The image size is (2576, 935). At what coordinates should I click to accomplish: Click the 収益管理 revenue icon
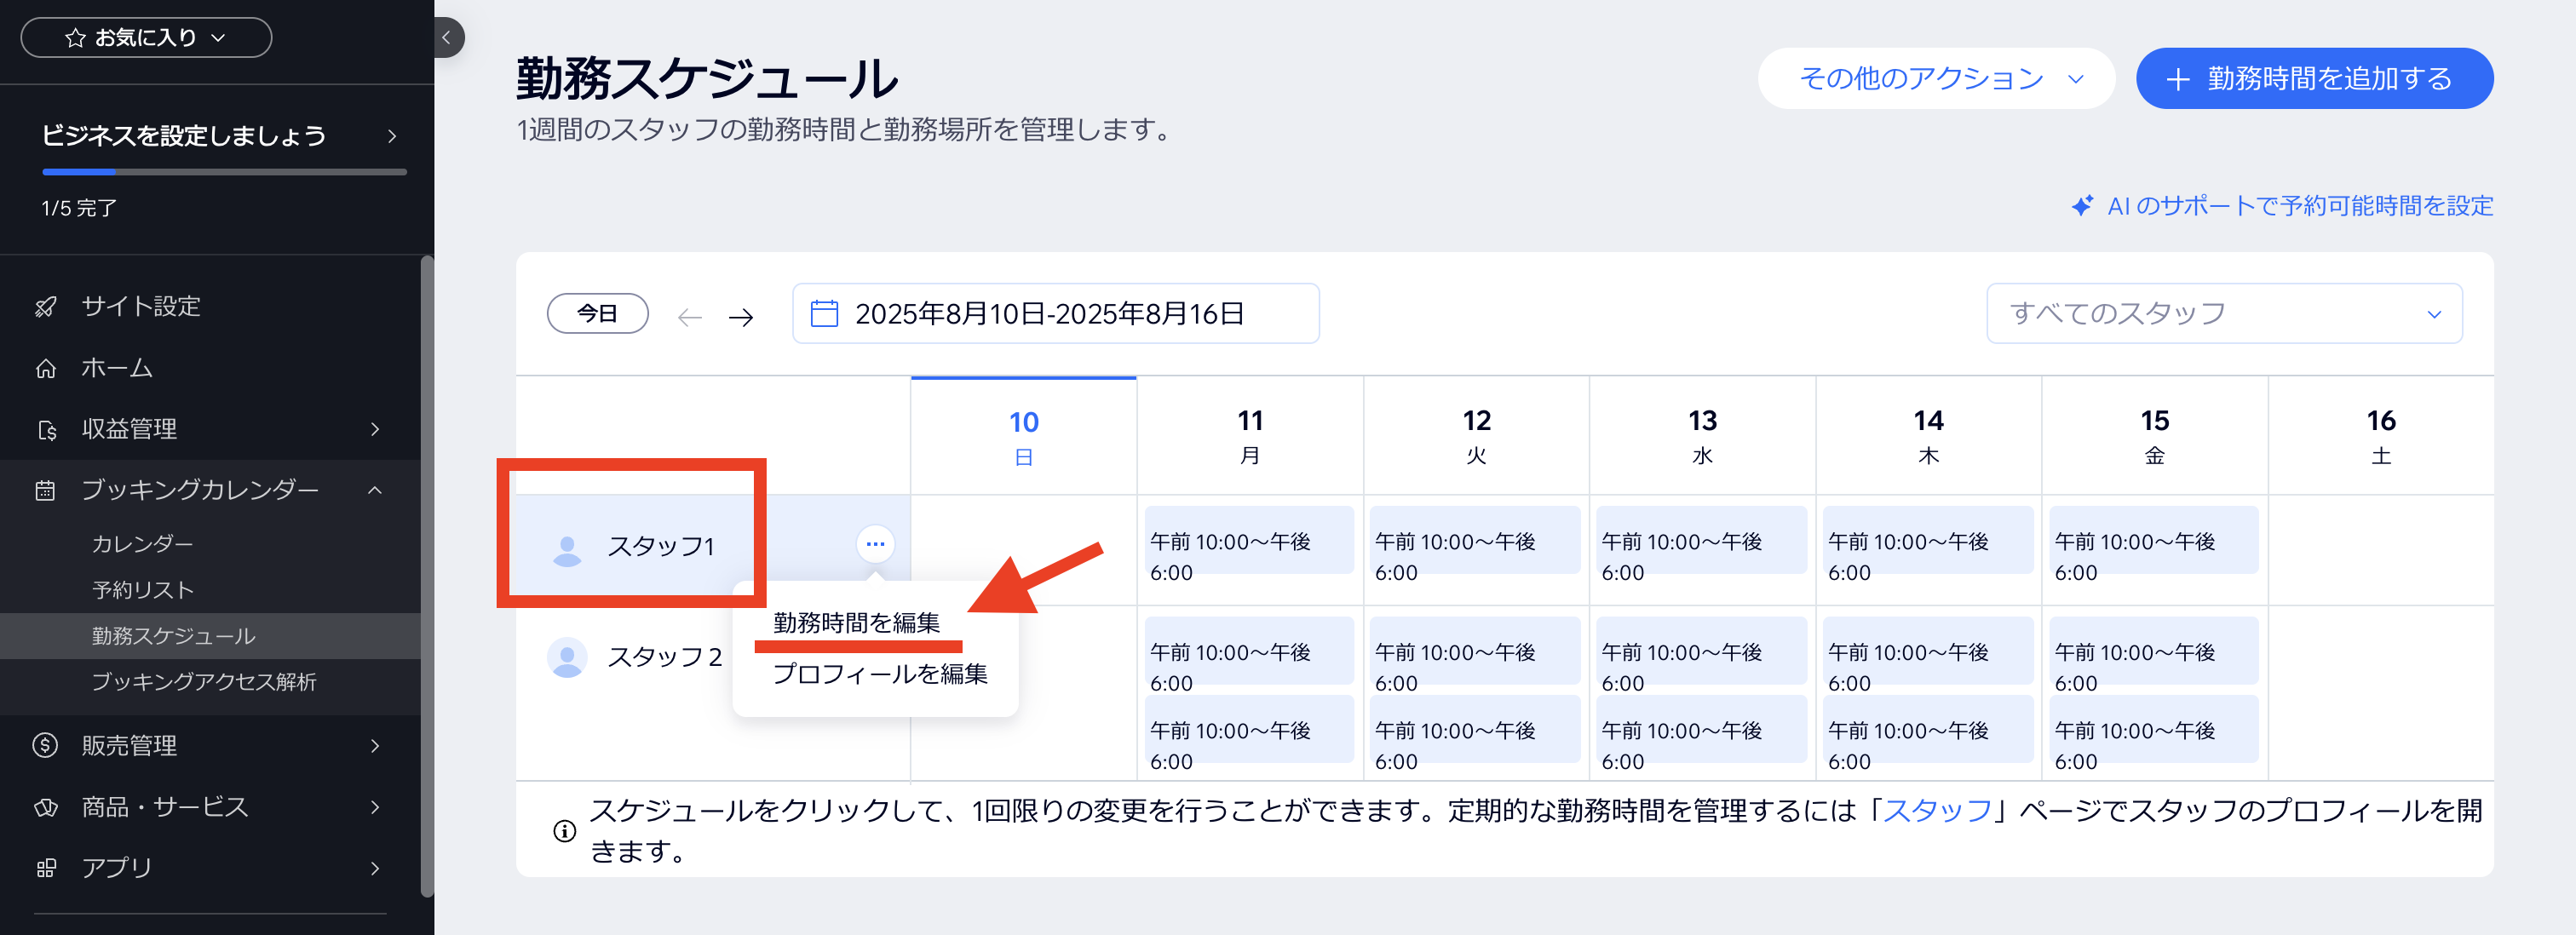46,429
